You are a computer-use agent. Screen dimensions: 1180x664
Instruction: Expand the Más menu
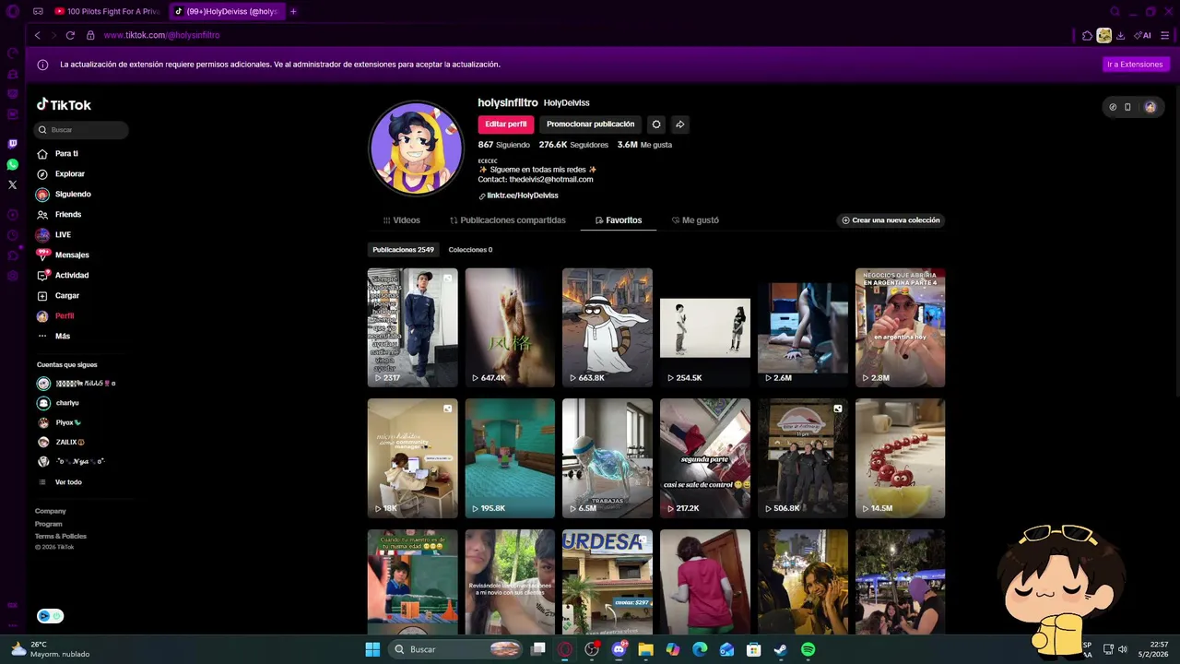tap(63, 337)
